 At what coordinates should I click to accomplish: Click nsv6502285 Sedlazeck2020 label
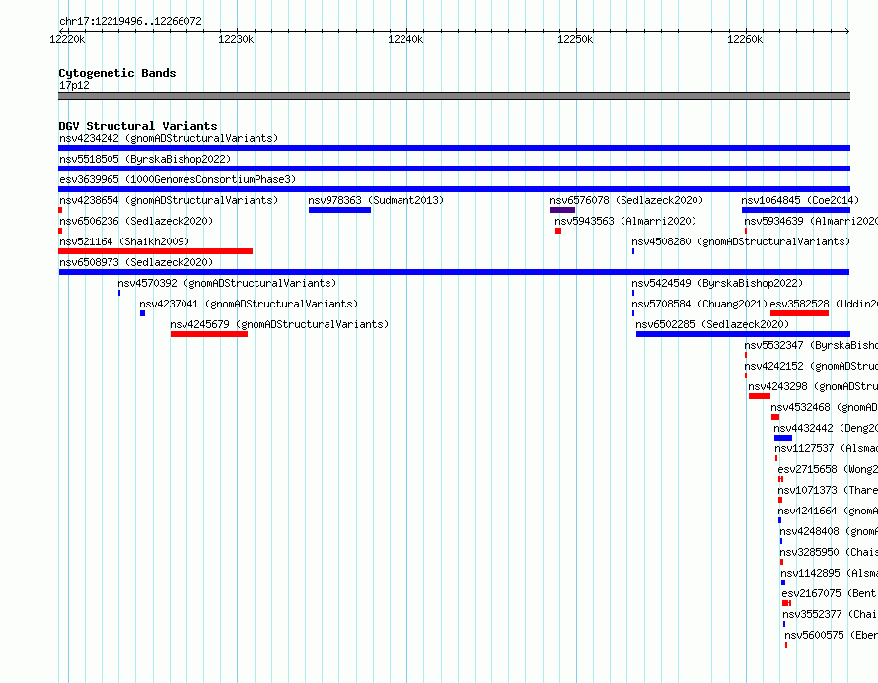pos(712,324)
